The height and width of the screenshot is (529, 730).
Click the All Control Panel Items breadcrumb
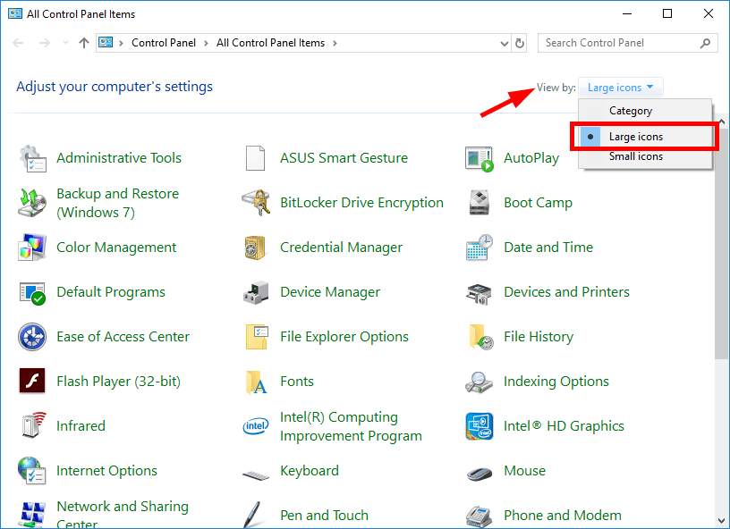coord(270,43)
